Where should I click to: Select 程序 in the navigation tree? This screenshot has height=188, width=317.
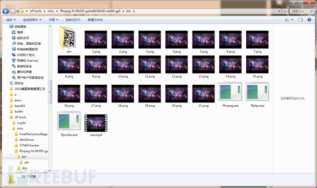click(20, 32)
